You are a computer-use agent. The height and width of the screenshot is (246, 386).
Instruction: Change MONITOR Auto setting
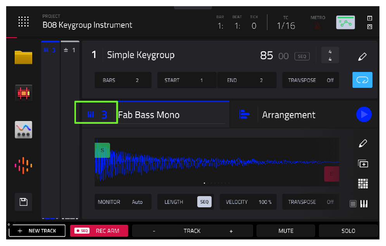pos(123,202)
